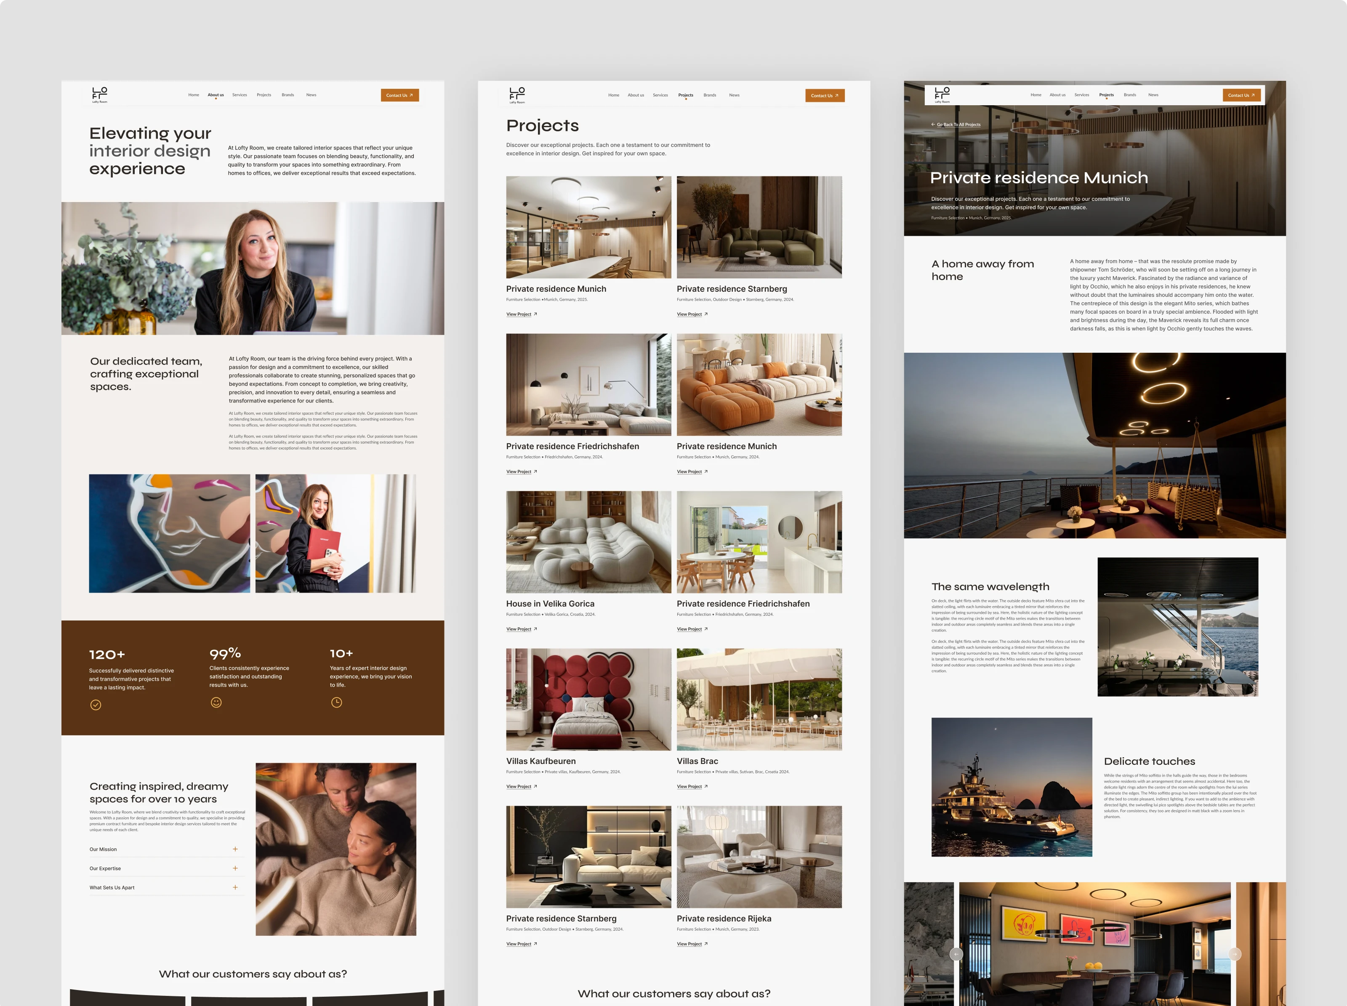Open Services menu on the About page
The width and height of the screenshot is (1347, 1006).
tap(240, 95)
